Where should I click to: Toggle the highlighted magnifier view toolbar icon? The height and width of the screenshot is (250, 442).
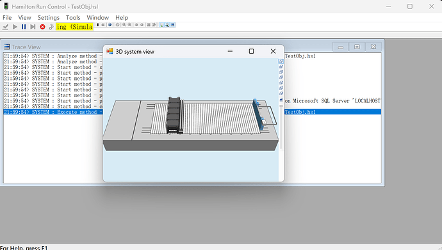pyautogui.click(x=167, y=25)
